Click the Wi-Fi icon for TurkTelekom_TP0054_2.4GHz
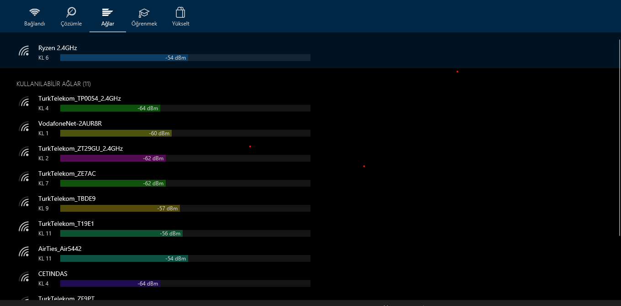Viewport: 621px width, 306px height. (x=24, y=101)
